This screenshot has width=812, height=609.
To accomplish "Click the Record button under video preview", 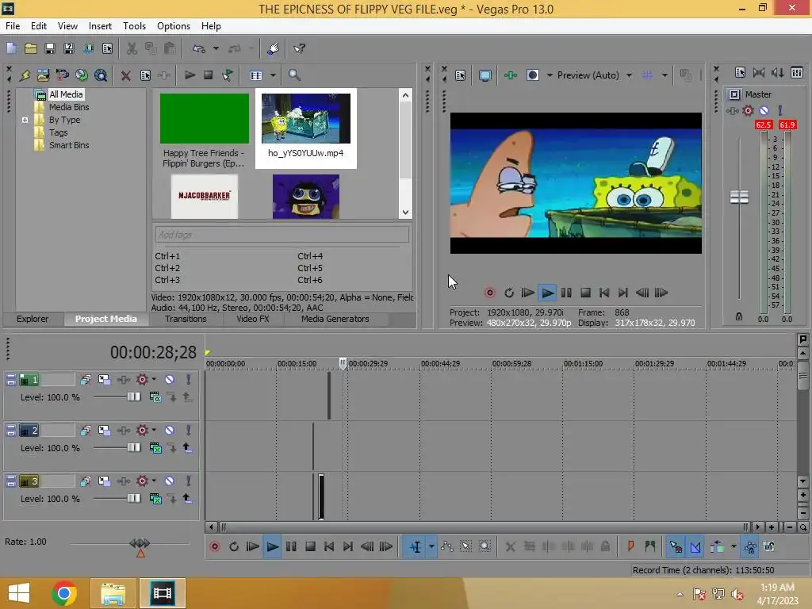I will click(489, 293).
